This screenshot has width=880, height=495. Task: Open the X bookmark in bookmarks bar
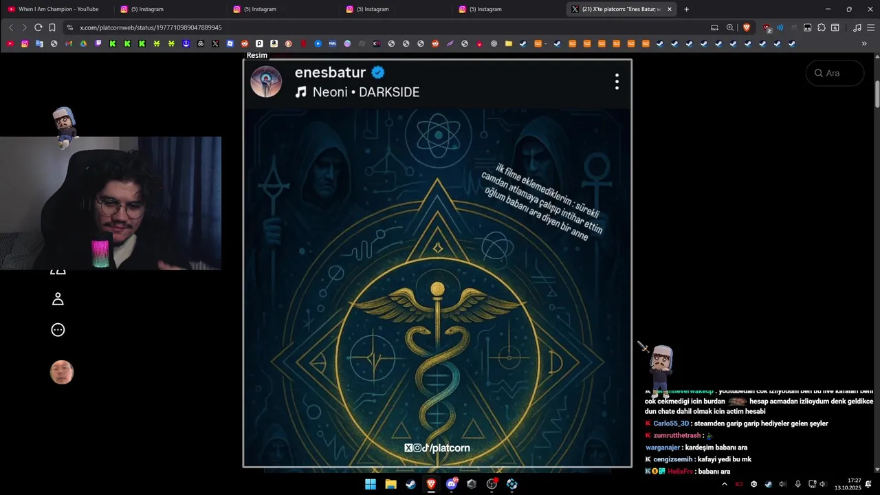pyautogui.click(x=215, y=43)
